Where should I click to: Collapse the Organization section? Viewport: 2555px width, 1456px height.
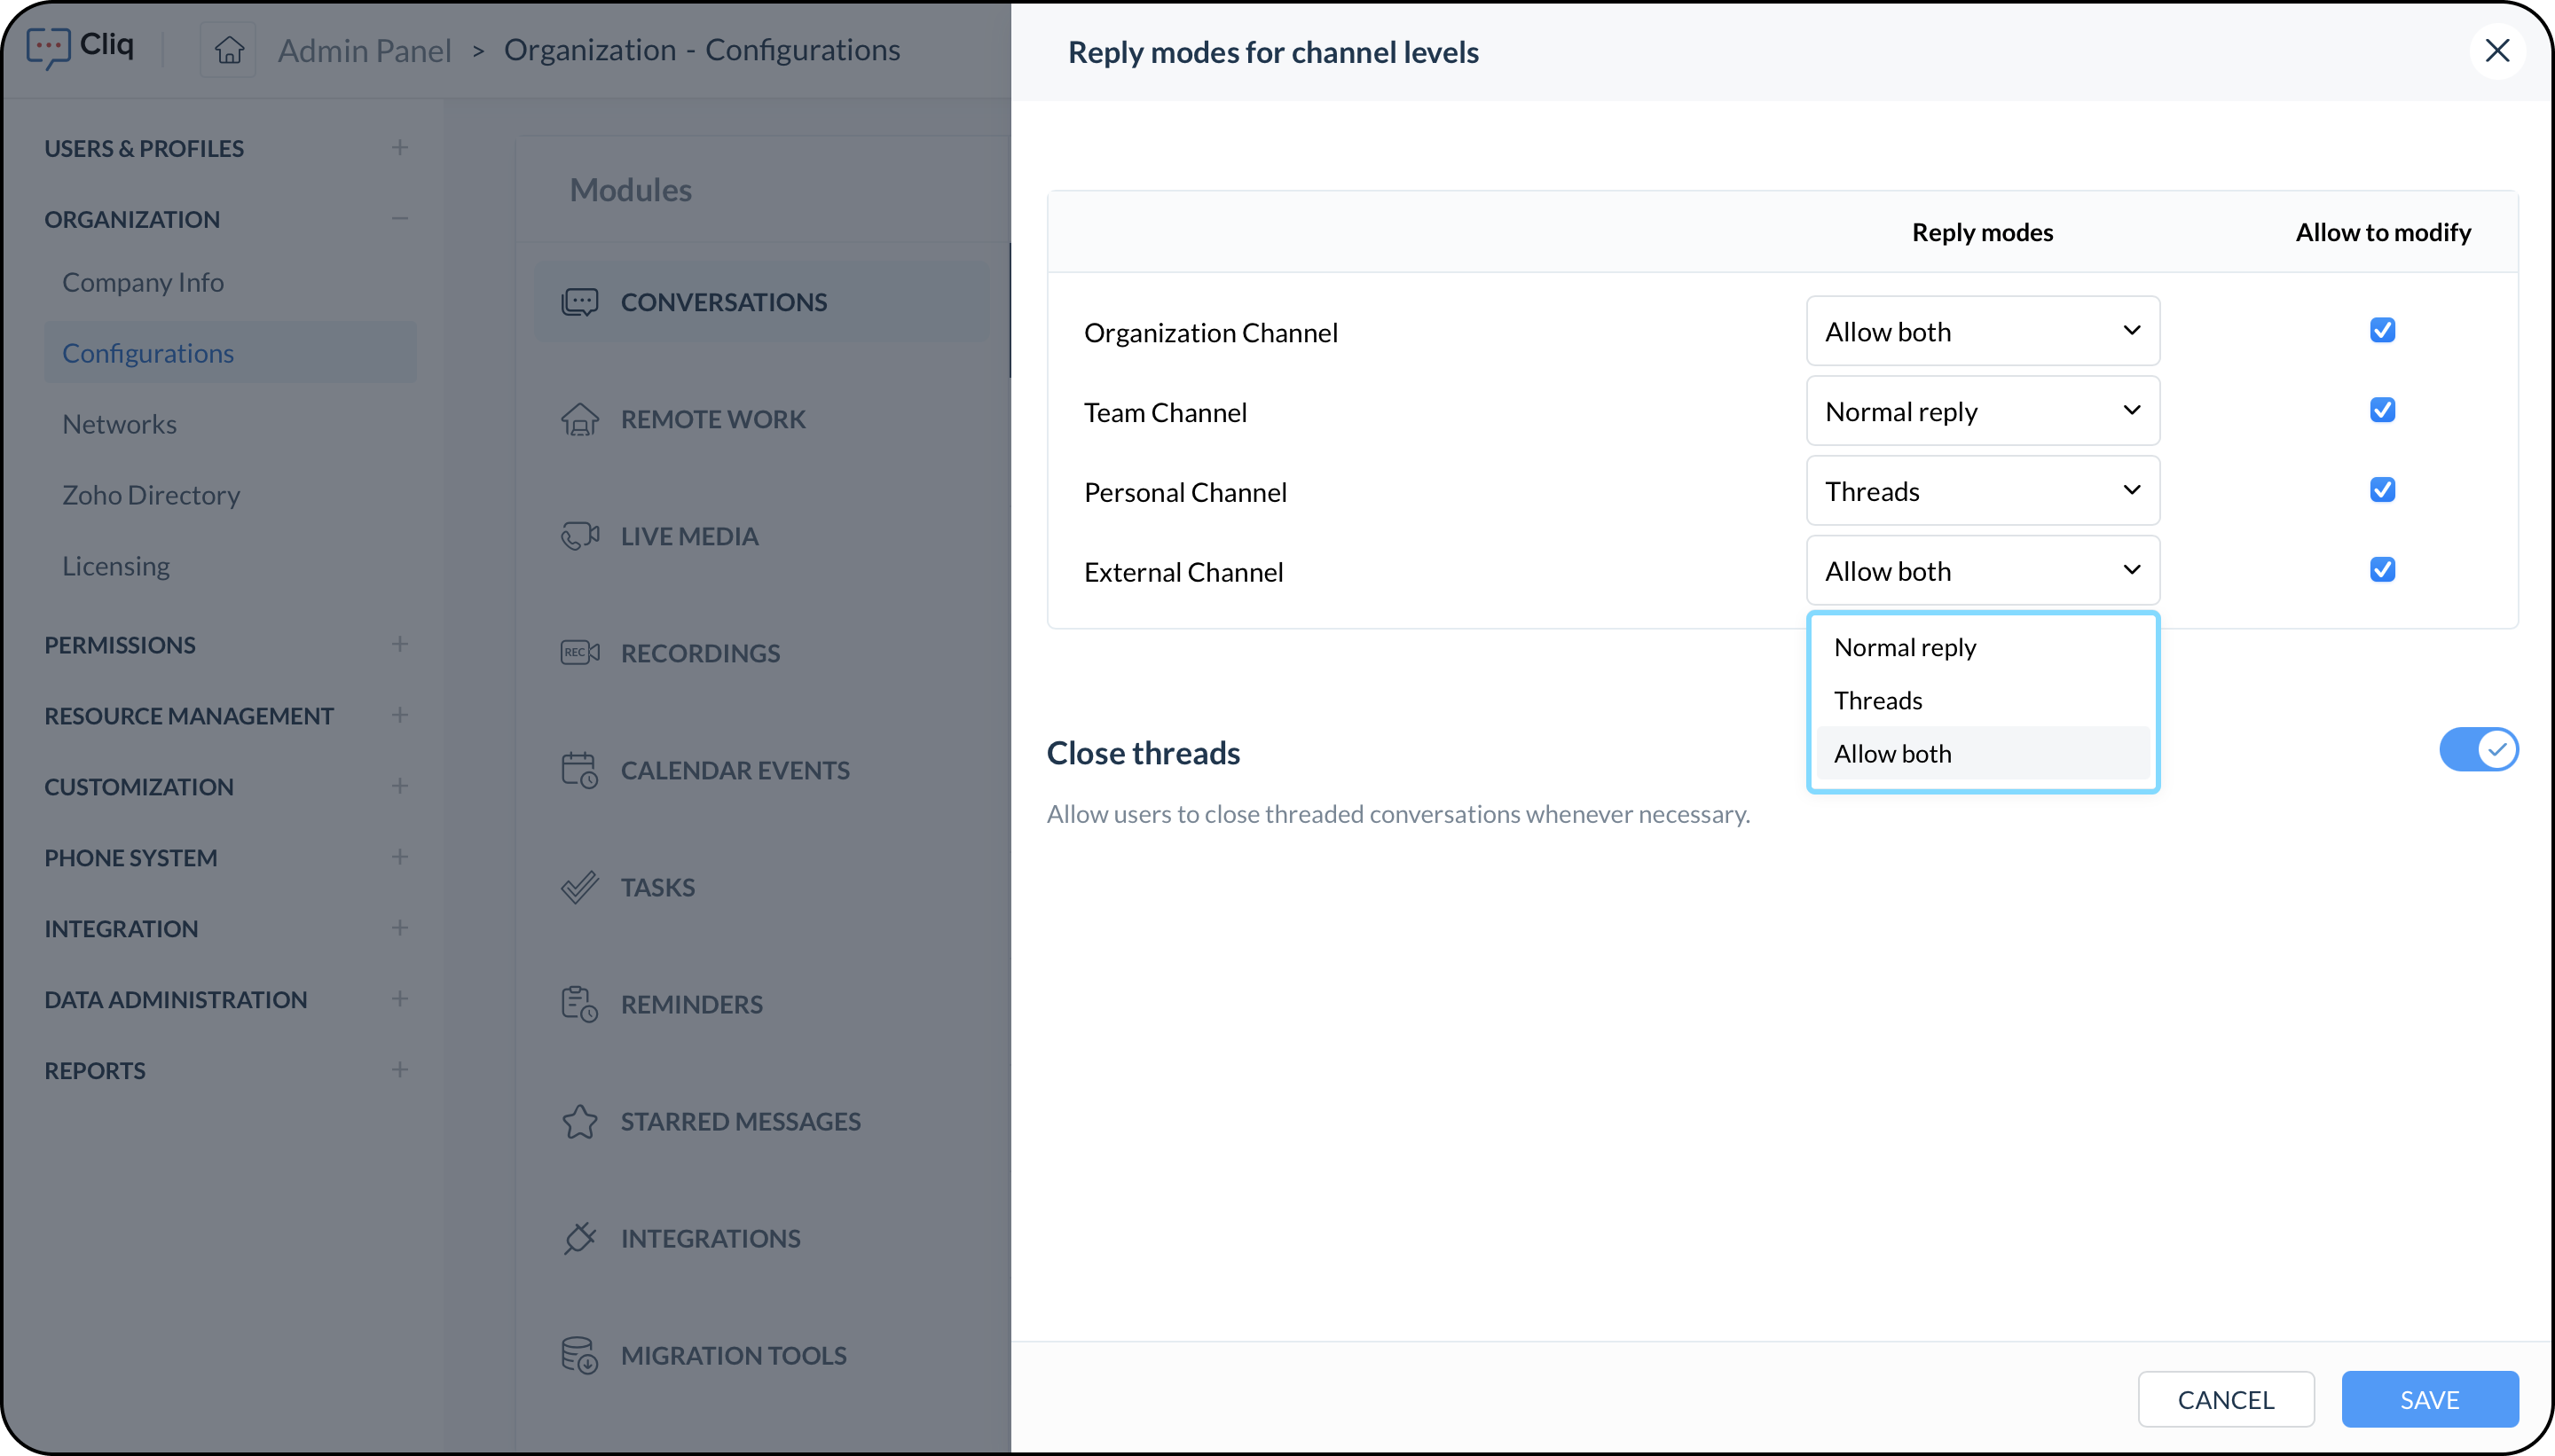click(399, 219)
